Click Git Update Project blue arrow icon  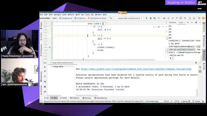tap(169, 18)
